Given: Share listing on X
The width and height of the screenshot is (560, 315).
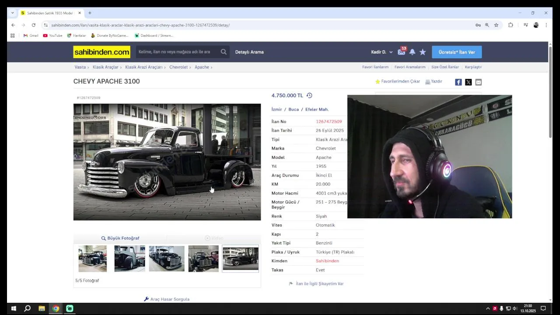Looking at the screenshot, I should point(468,82).
